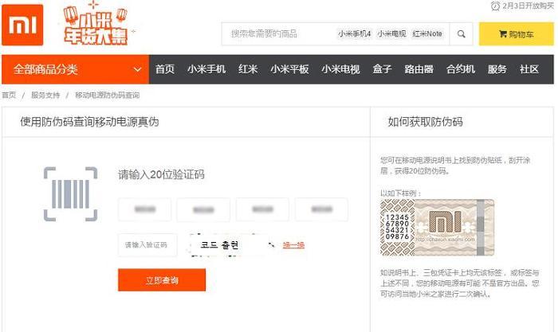Click the search magnifier icon
This screenshot has height=332, width=558.
tap(462, 34)
